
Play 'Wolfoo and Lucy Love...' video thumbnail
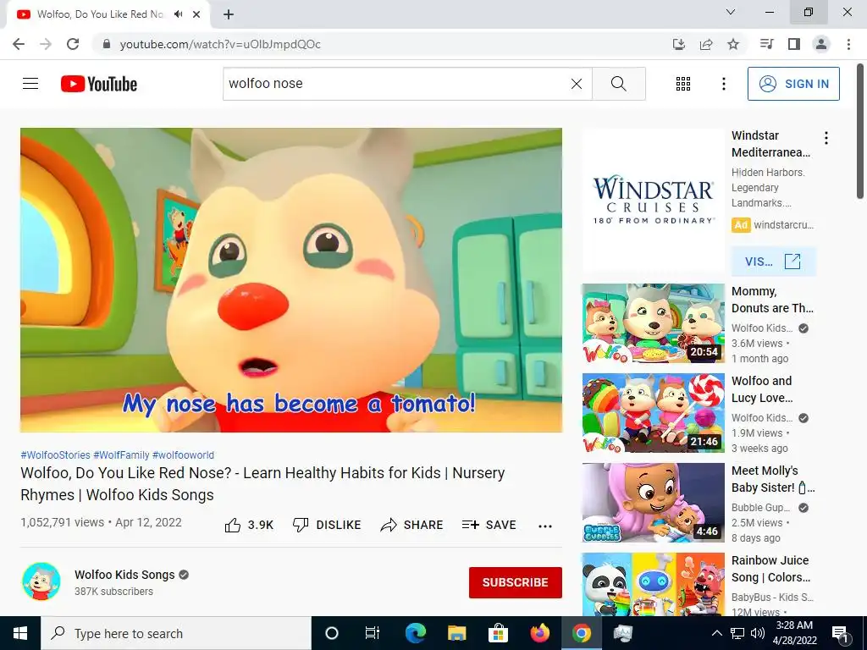click(x=653, y=413)
